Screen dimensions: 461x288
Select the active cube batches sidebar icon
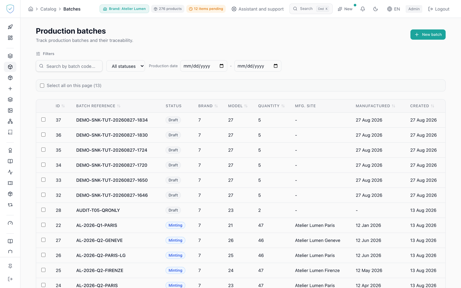10,67
